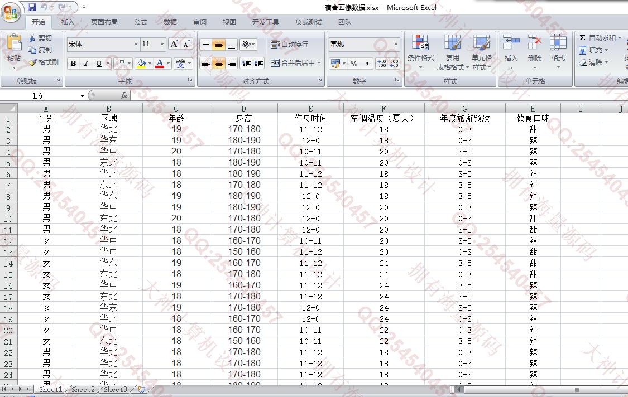Apply comma style number format

click(367, 63)
